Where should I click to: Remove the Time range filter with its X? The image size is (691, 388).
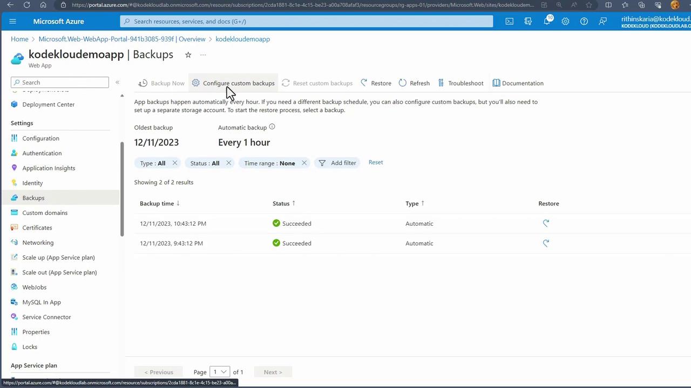click(304, 163)
